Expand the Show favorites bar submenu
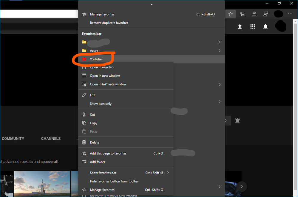The height and width of the screenshot is (197, 298). 126,173
